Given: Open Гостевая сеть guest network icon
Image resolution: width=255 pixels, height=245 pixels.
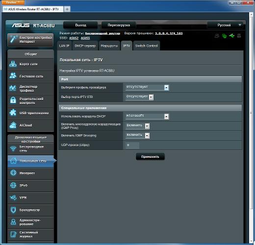Looking at the screenshot, I should point(13,75).
